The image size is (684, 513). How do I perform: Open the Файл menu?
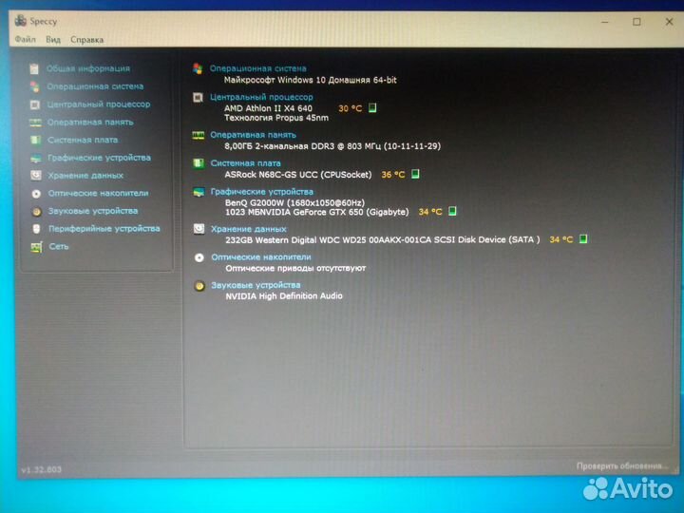(26, 39)
